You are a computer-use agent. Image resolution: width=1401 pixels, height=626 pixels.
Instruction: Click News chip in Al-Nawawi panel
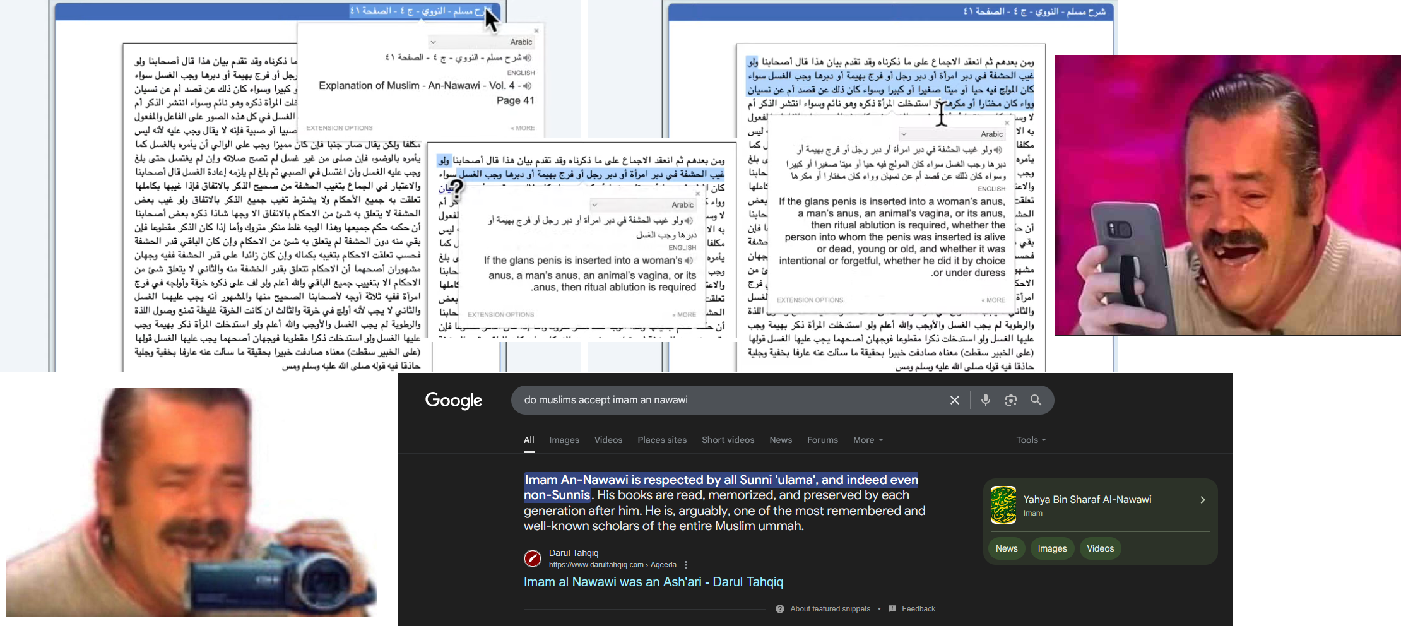pos(1007,548)
